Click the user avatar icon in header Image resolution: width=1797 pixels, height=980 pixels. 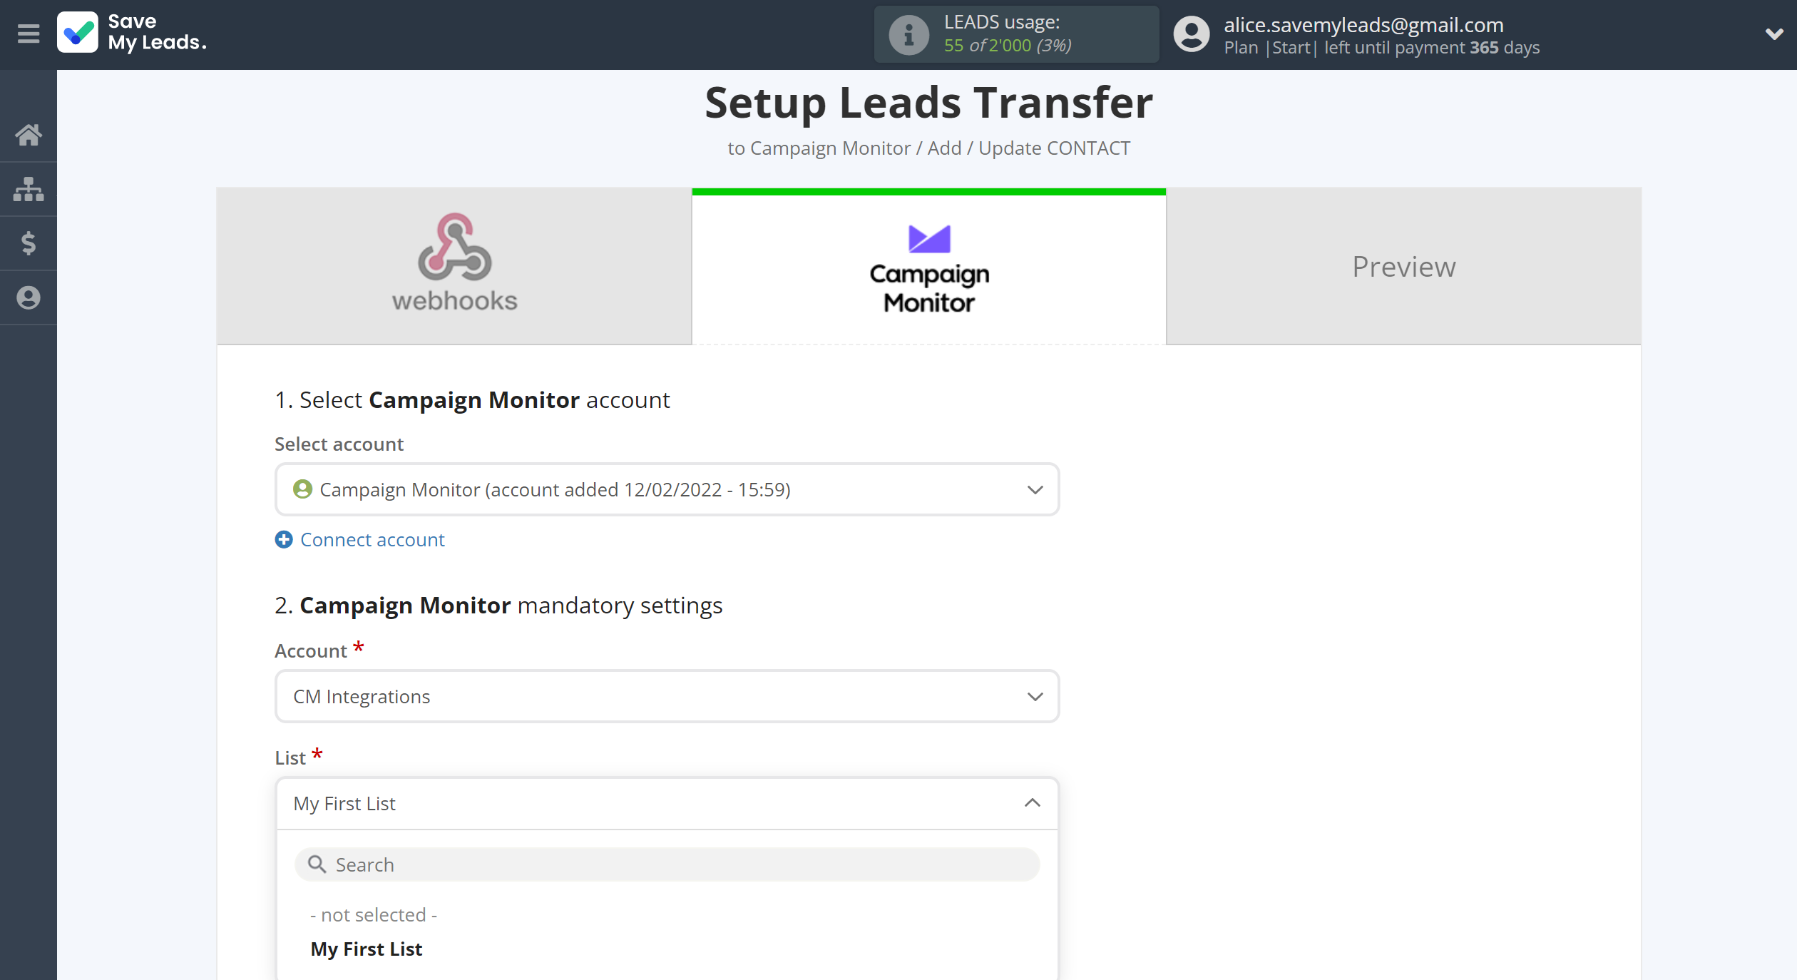pos(1192,34)
